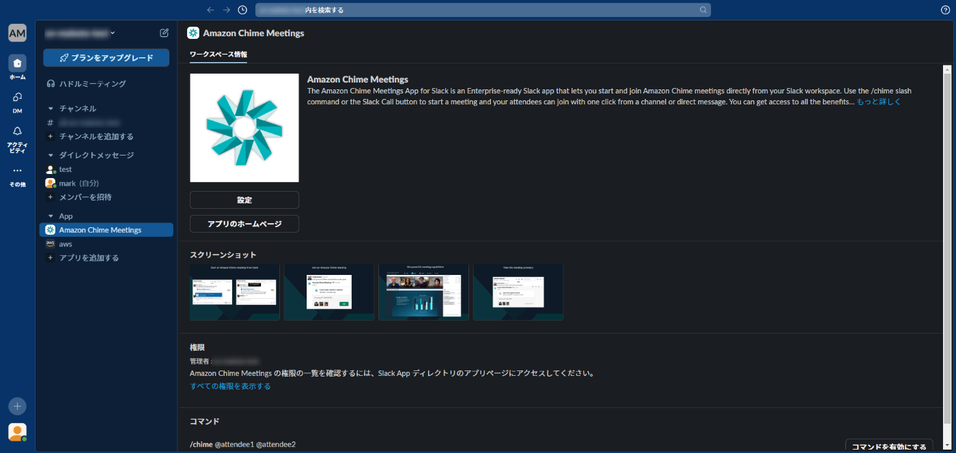
Task: Click plus icon next to アプリを追加する
Action: [x=50, y=258]
